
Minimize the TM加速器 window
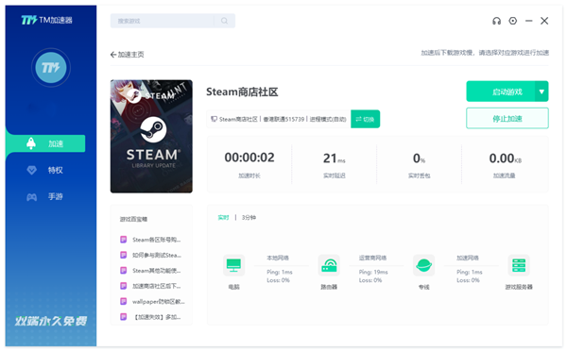click(529, 21)
